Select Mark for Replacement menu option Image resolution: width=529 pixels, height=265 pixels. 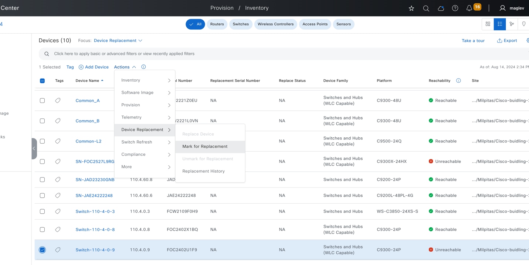pos(205,147)
